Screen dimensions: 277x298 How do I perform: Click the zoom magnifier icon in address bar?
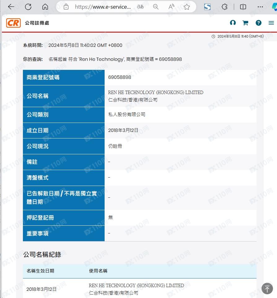tap(156, 7)
